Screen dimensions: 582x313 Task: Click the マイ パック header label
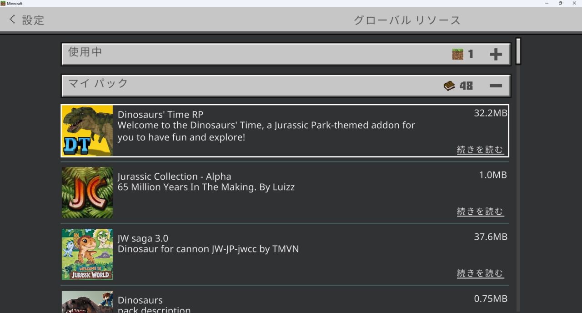(98, 83)
